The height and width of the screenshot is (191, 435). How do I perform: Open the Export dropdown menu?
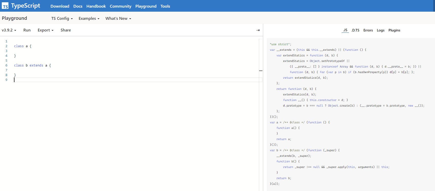coord(45,30)
